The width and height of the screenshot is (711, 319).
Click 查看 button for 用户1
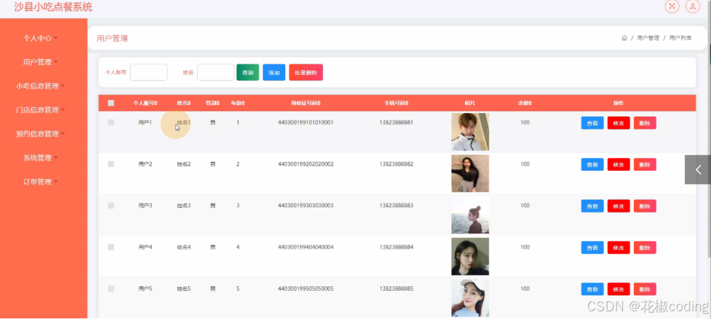point(592,123)
